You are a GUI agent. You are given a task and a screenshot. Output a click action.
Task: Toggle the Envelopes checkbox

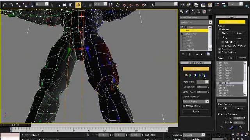(220, 49)
